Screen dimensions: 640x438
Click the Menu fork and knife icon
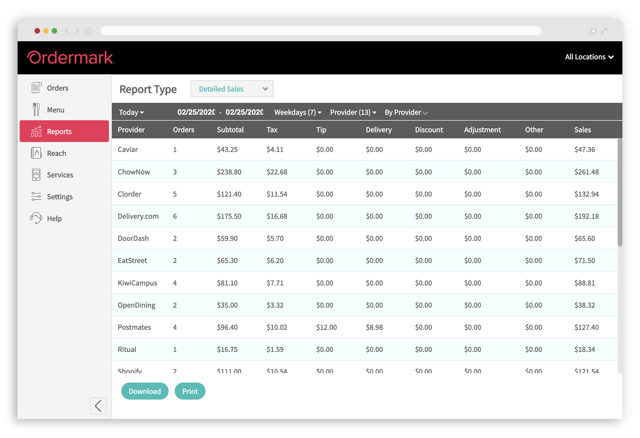click(x=36, y=109)
